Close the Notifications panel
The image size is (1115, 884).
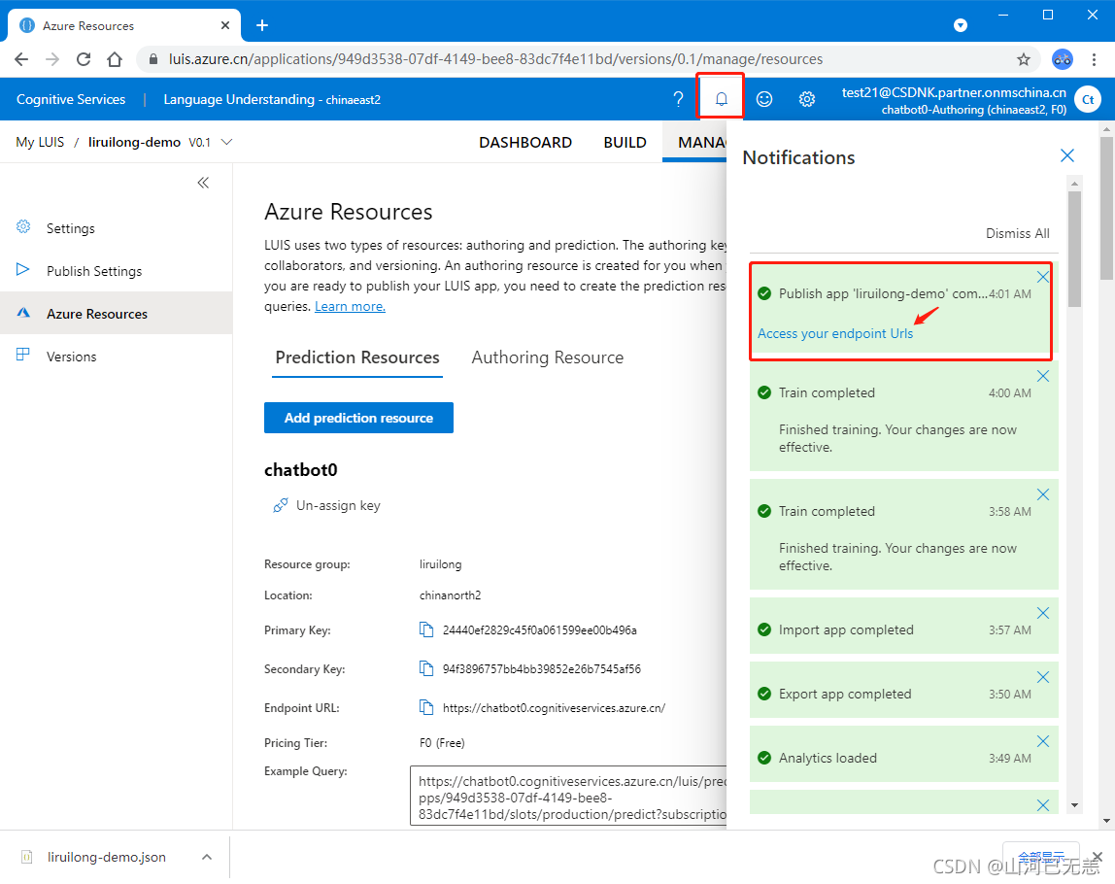(x=1066, y=155)
